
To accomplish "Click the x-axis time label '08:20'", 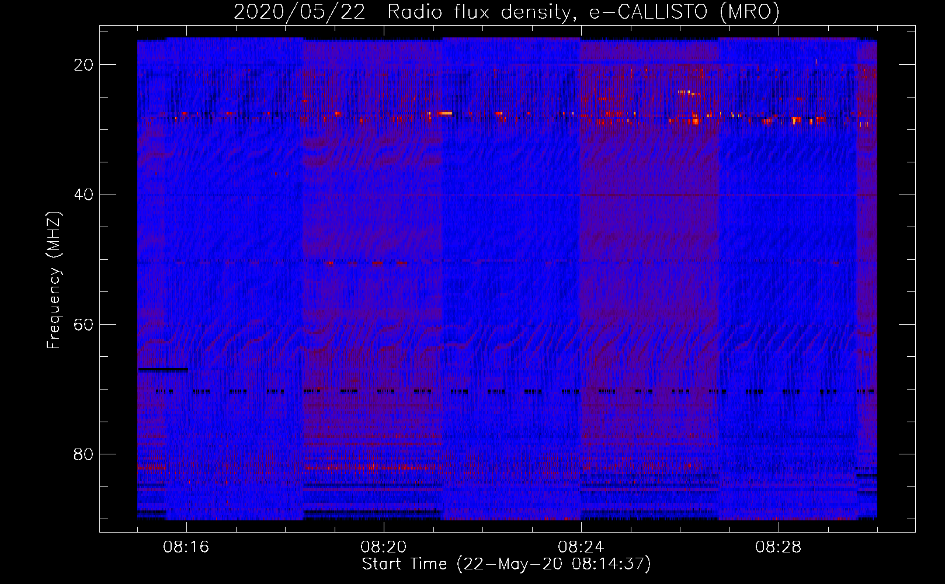I will [384, 547].
